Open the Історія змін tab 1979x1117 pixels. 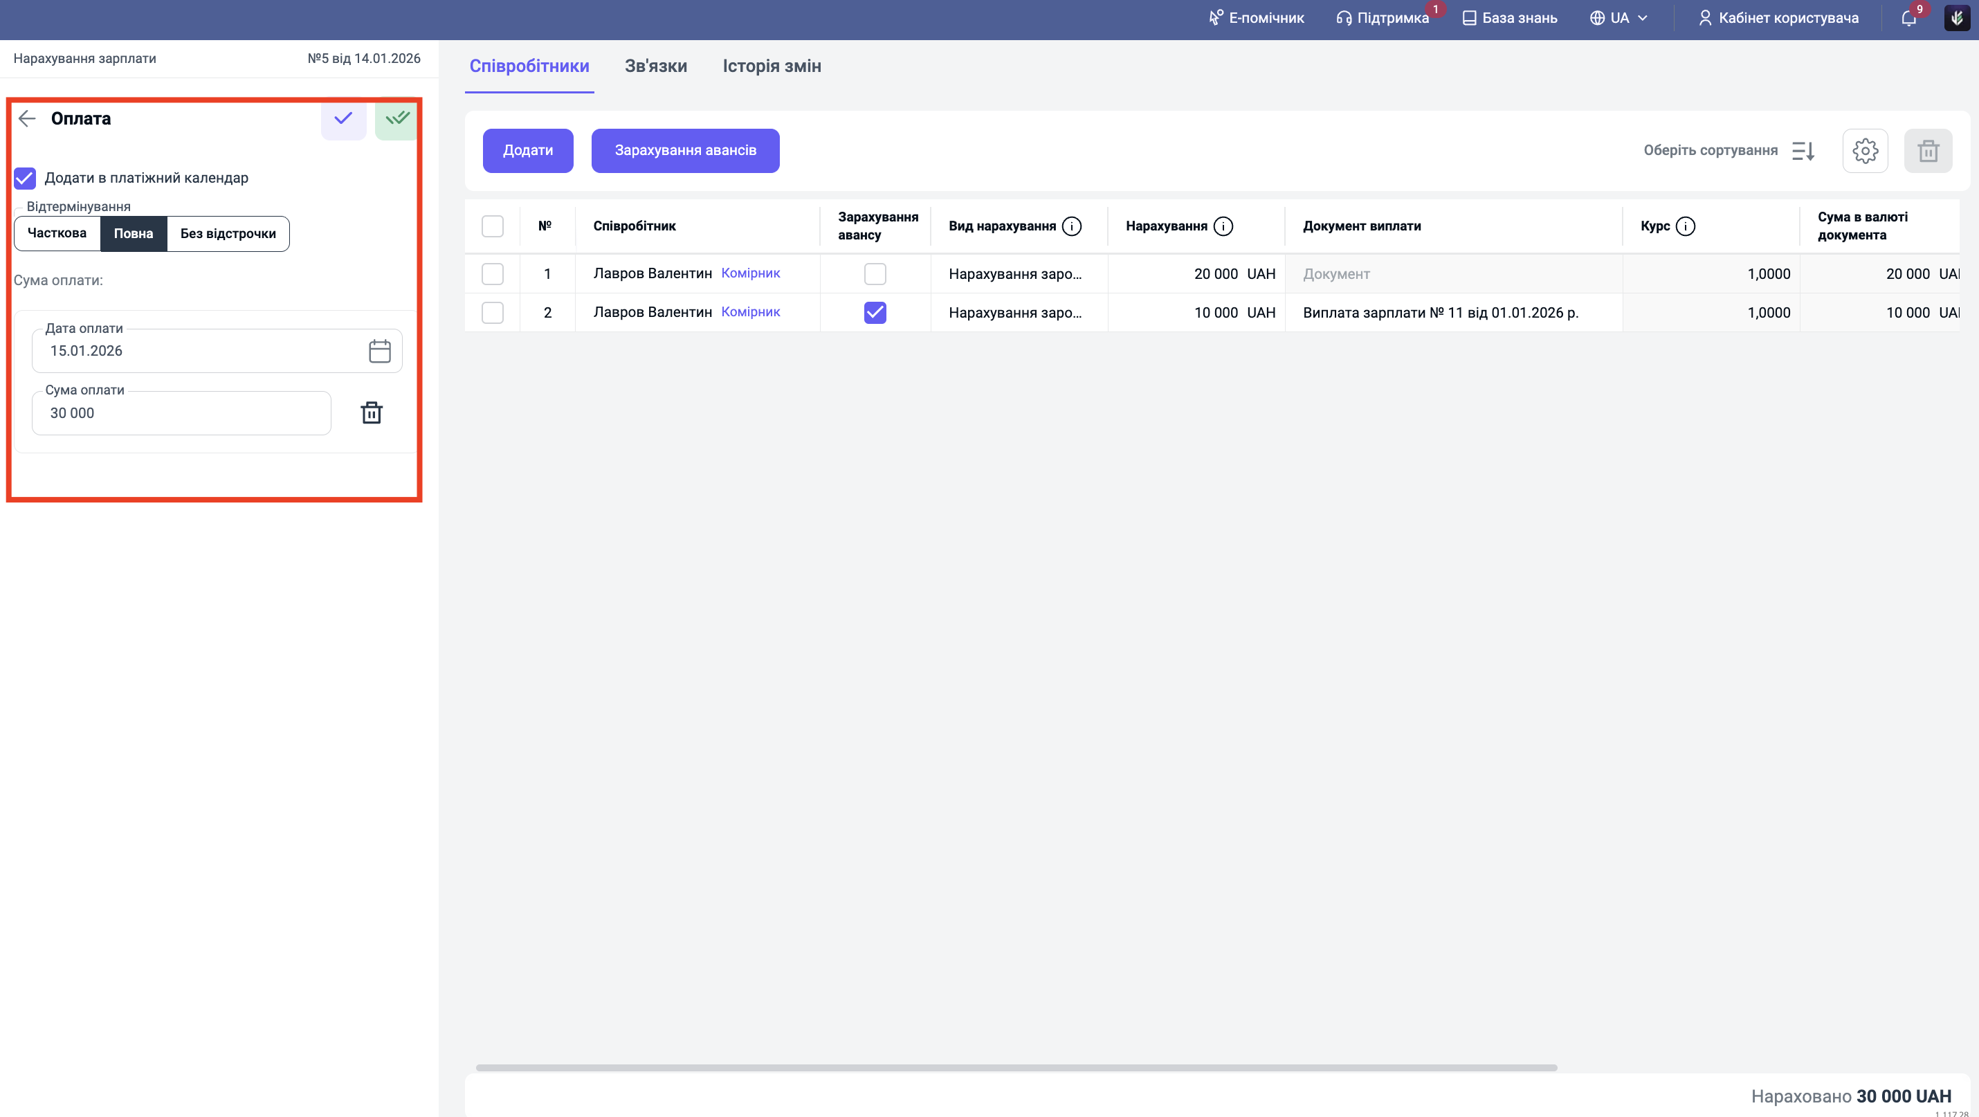click(x=772, y=66)
